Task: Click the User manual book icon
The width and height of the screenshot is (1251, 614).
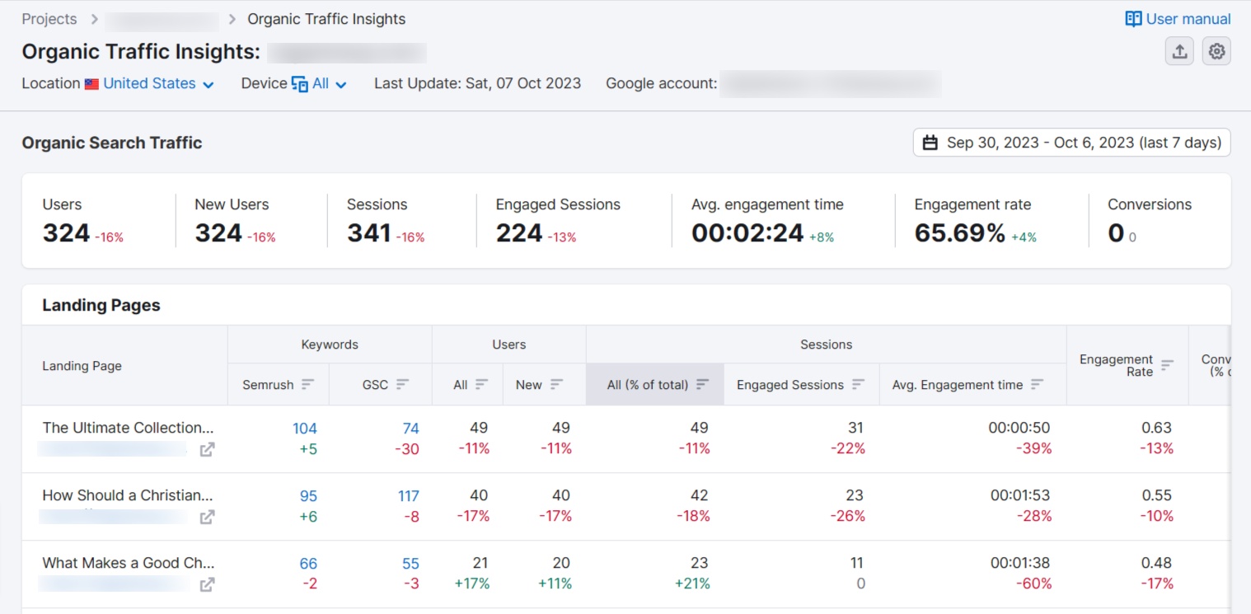Action: point(1133,18)
